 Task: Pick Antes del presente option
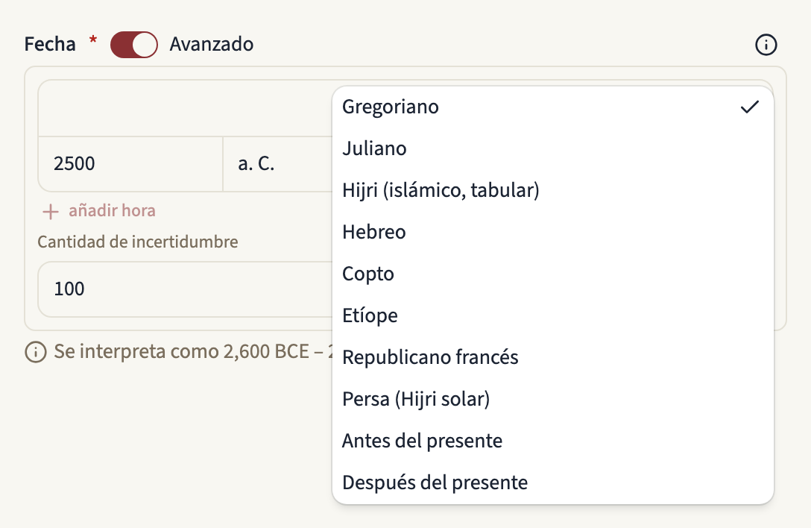coord(553,441)
